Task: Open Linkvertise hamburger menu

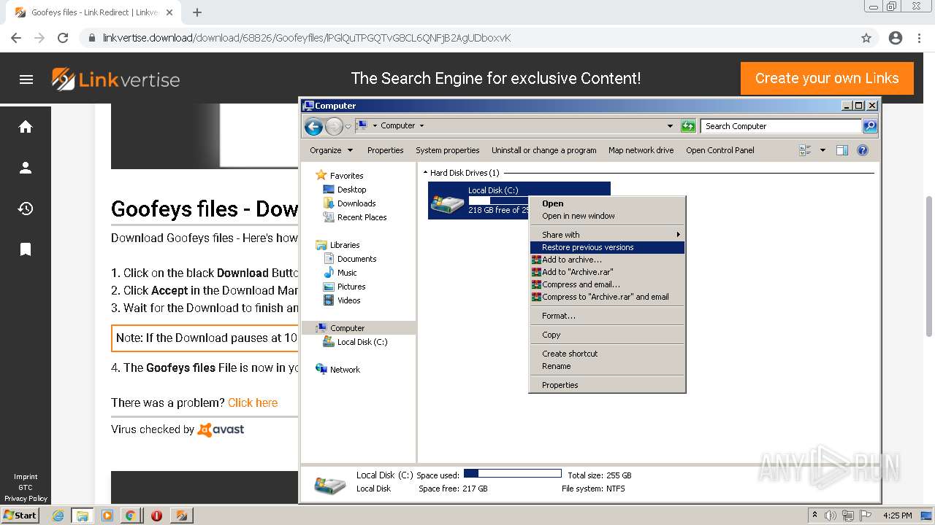Action: point(26,79)
